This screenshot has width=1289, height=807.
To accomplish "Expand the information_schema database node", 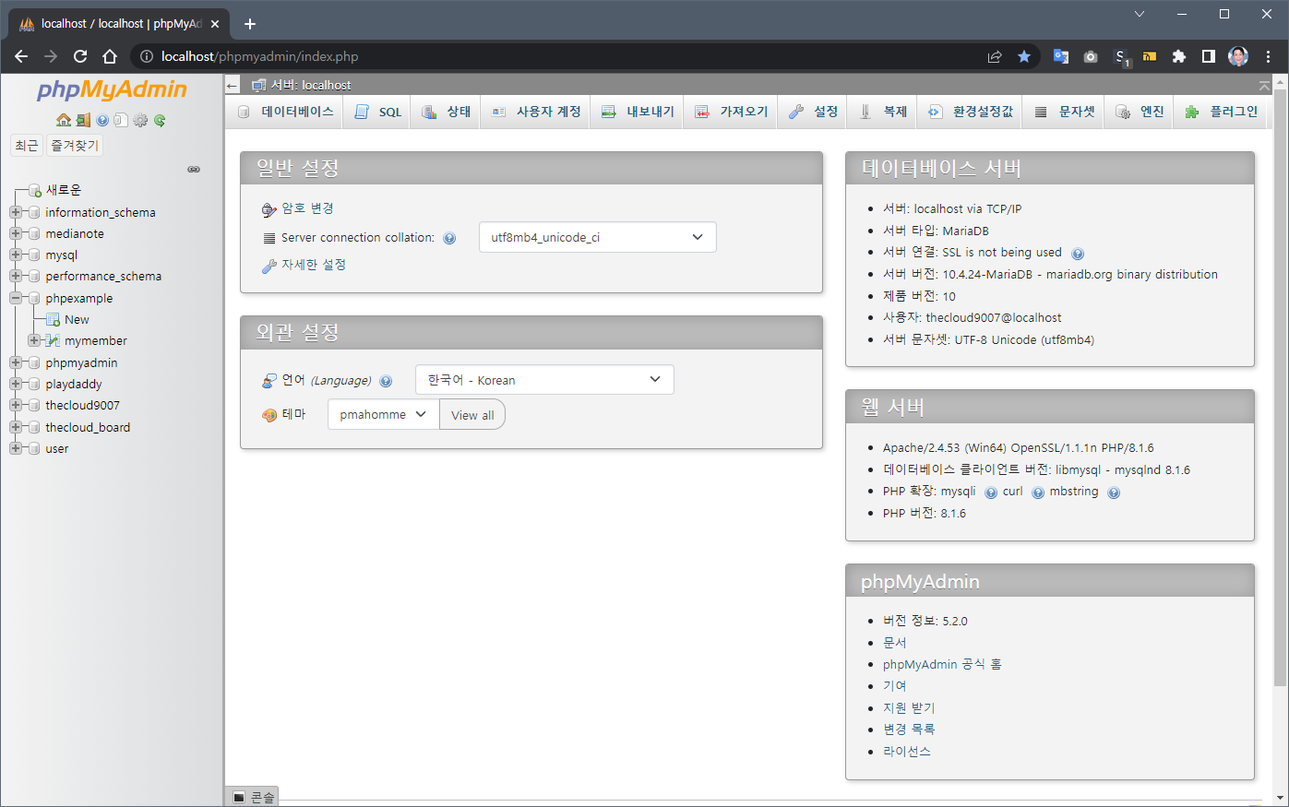I will click(x=16, y=212).
